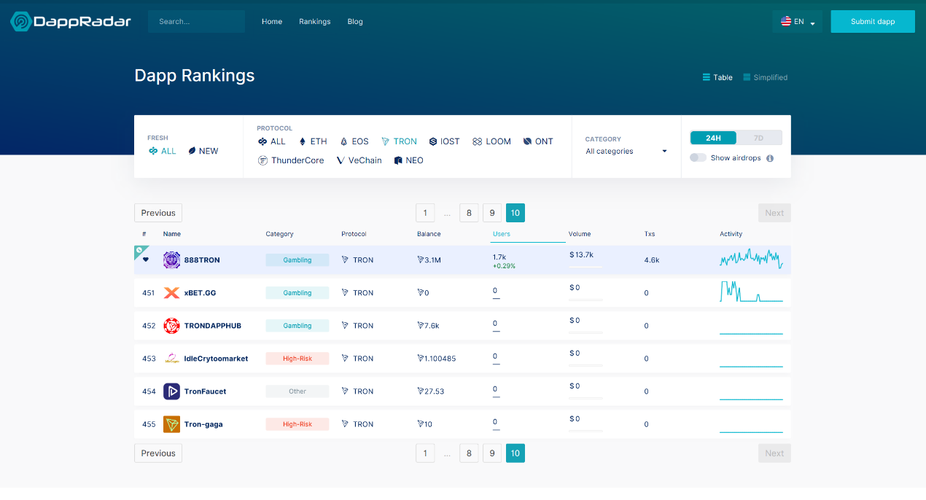Click the xBET.GG dapp icon
This screenshot has width=926, height=500.
[x=171, y=293]
